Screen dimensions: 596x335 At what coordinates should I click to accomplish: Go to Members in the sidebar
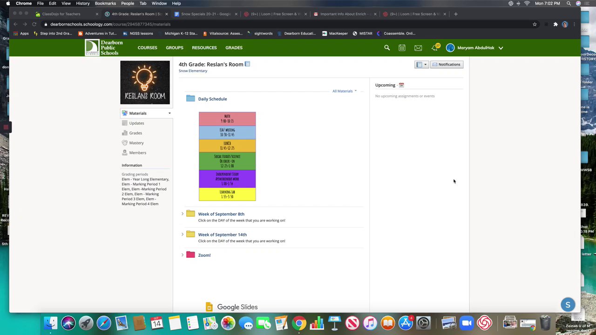[x=137, y=153]
